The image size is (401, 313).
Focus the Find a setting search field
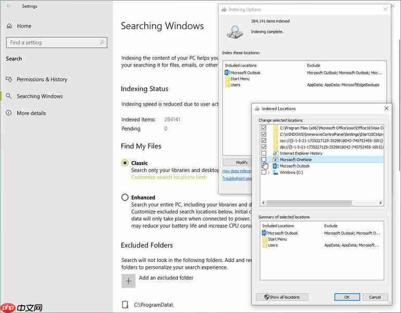pos(57,43)
